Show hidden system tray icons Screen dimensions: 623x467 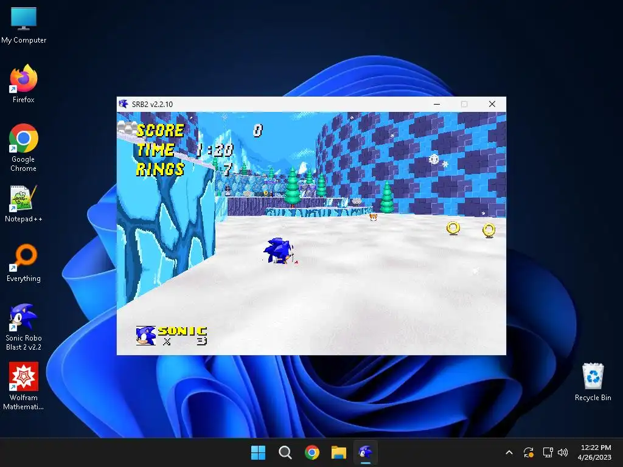[x=509, y=452]
